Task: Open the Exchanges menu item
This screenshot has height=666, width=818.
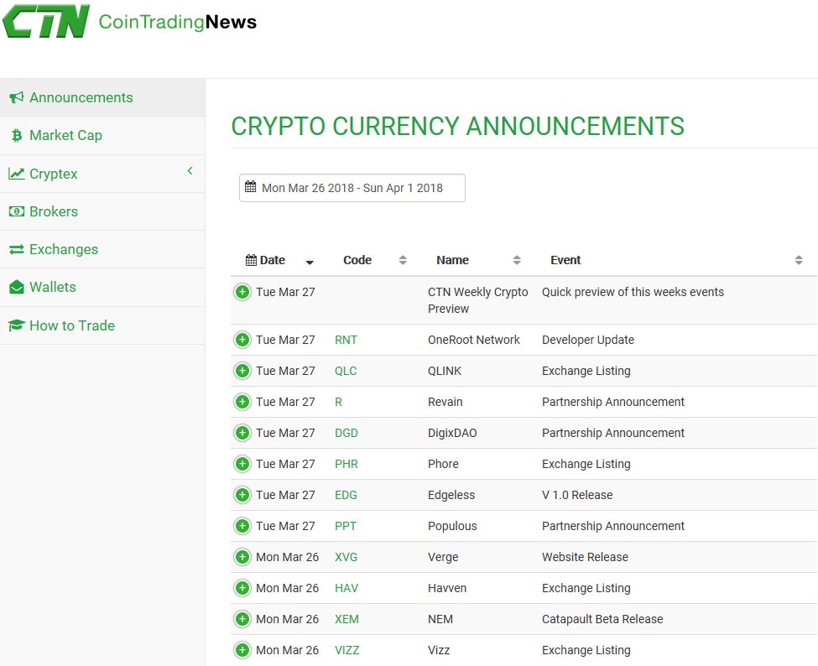Action: tap(102, 249)
